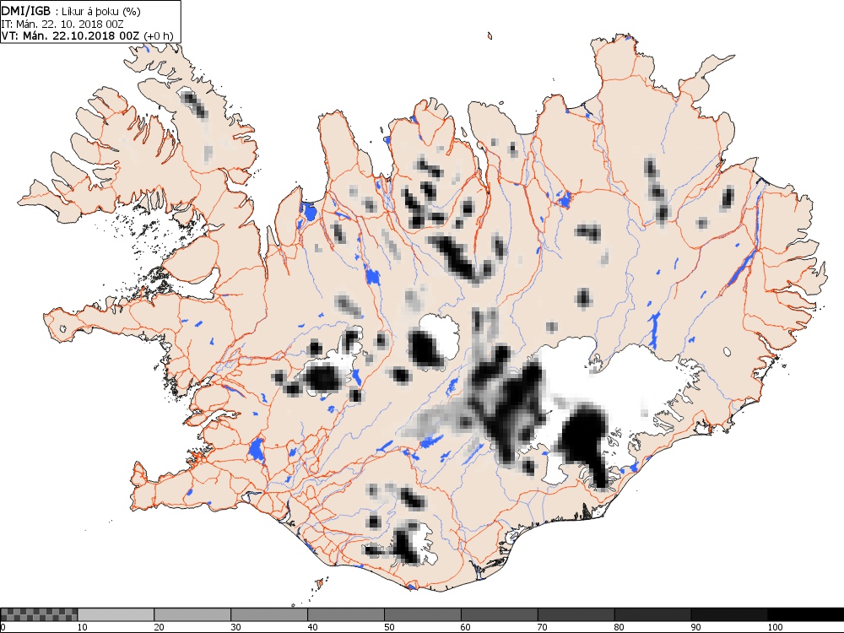Click the '50' legend scale label
Viewport: 844px width, 633px height.
pos(389,627)
